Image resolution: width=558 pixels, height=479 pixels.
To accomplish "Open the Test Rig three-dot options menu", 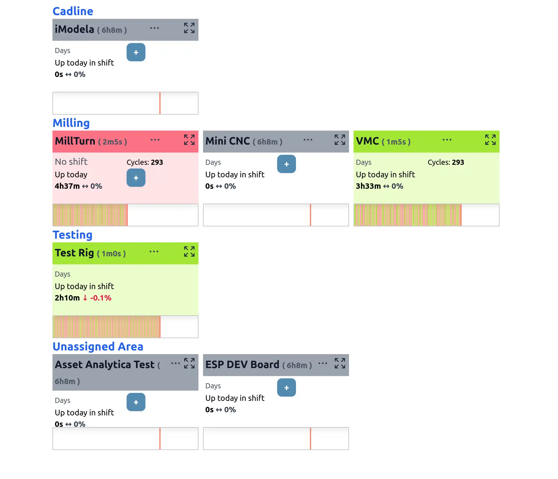I will point(154,252).
